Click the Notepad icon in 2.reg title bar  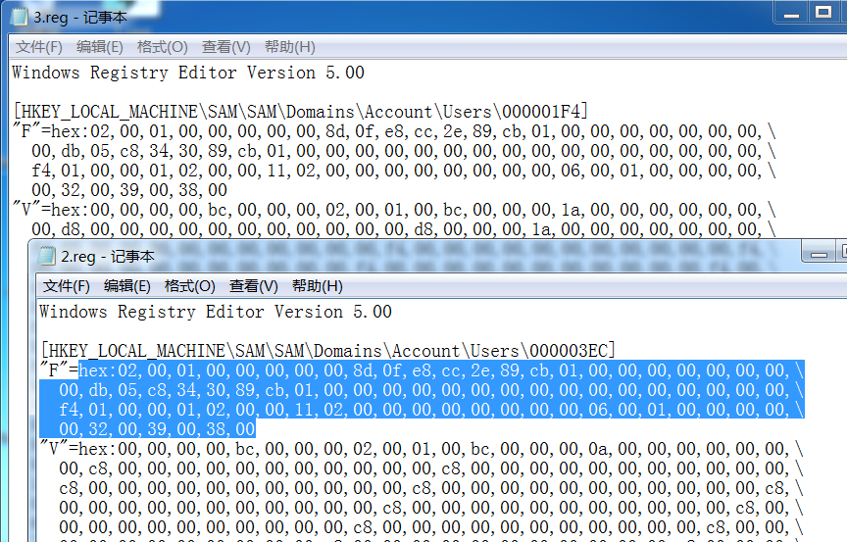click(x=47, y=256)
